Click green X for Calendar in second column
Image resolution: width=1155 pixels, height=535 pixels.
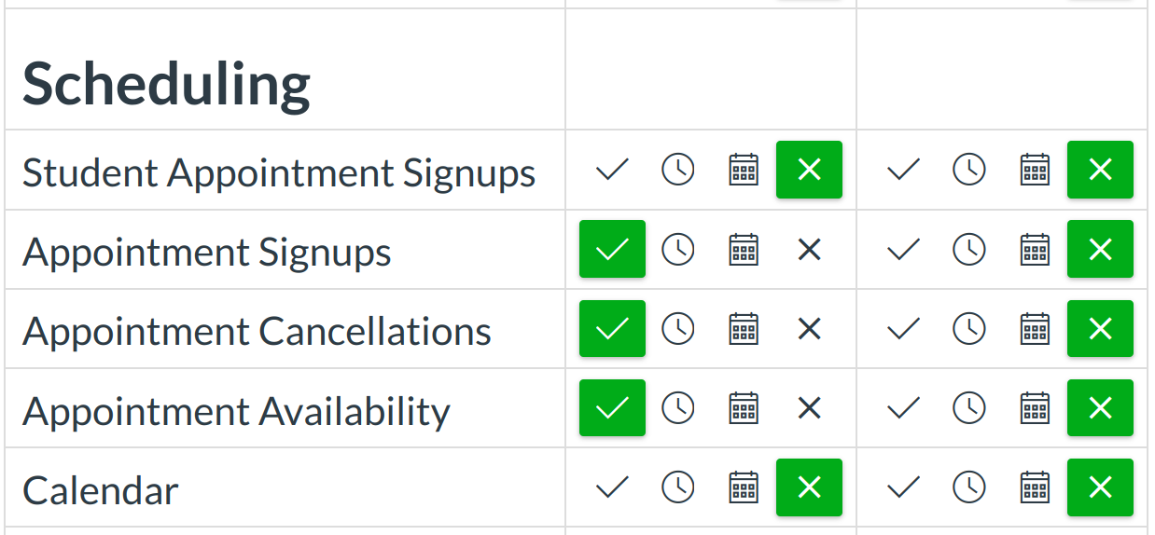[x=1100, y=487]
